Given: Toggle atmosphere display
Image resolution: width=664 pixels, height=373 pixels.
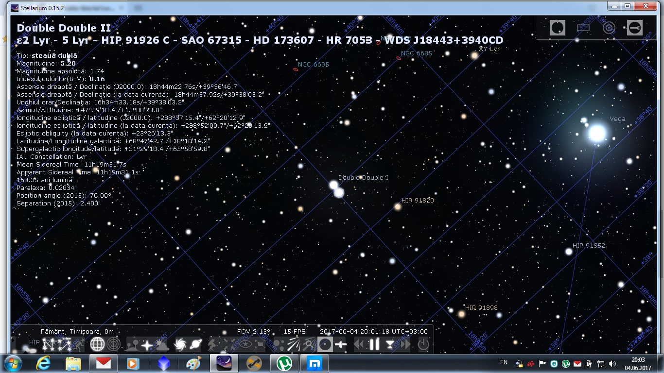Looking at the screenshot, I should click(x=161, y=344).
